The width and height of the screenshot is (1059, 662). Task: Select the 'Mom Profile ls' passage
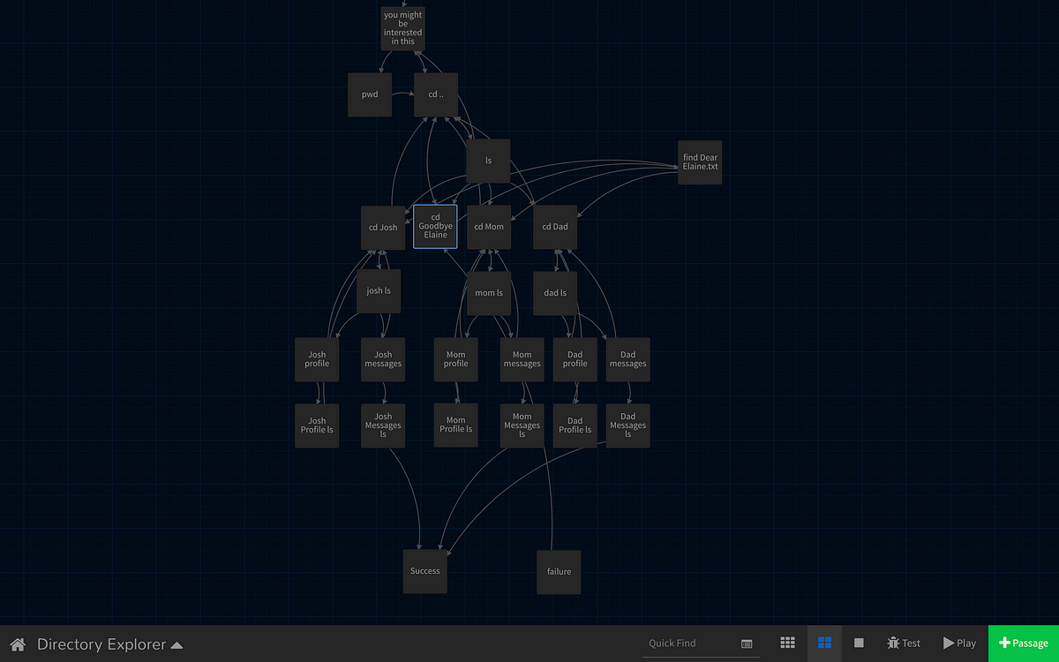tap(455, 425)
